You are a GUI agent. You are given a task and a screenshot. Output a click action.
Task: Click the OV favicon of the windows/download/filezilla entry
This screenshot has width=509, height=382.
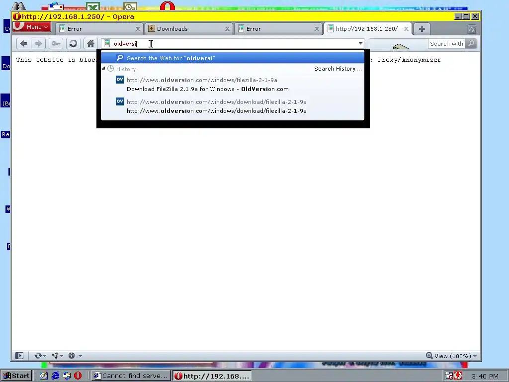pyautogui.click(x=120, y=101)
